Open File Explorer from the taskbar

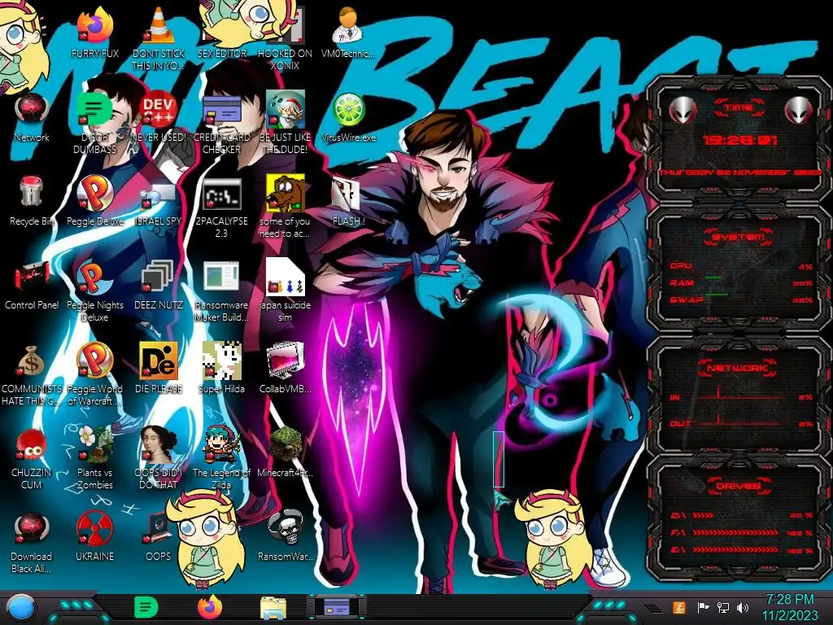[x=273, y=607]
